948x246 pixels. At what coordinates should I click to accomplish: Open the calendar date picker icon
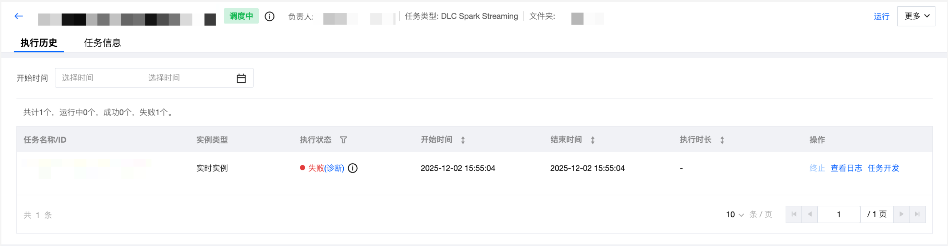(241, 78)
